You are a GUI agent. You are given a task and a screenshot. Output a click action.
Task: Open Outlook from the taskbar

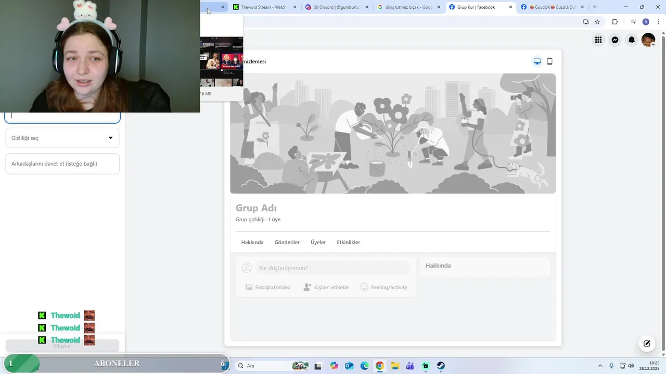[349, 366]
